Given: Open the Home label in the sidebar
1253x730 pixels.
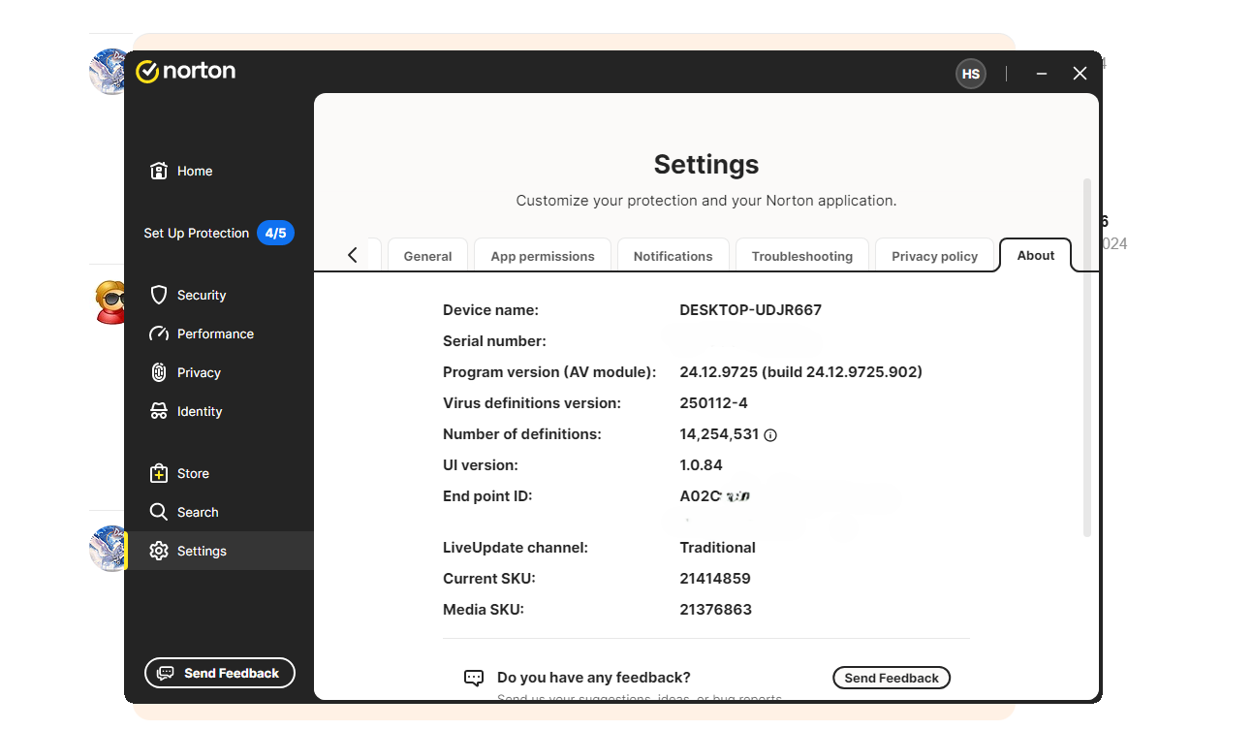Looking at the screenshot, I should (x=195, y=171).
